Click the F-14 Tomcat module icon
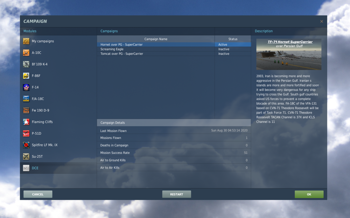The height and width of the screenshot is (218, 350). click(x=26, y=87)
